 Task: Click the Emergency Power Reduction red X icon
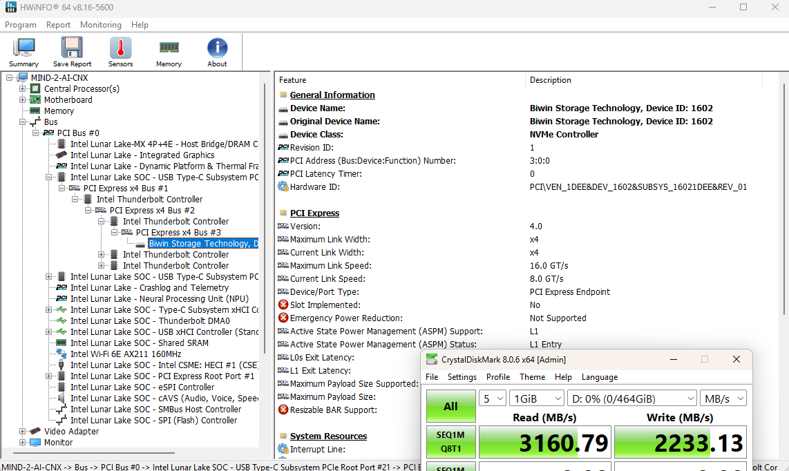283,318
